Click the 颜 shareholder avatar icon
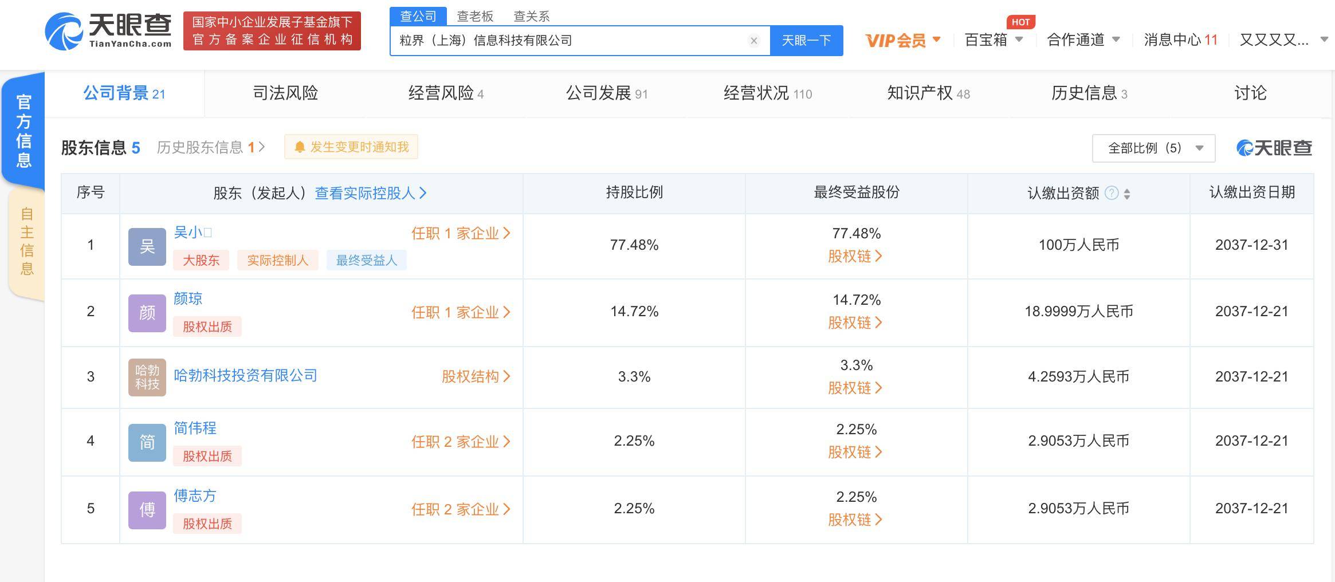This screenshot has width=1335, height=582. click(x=147, y=313)
